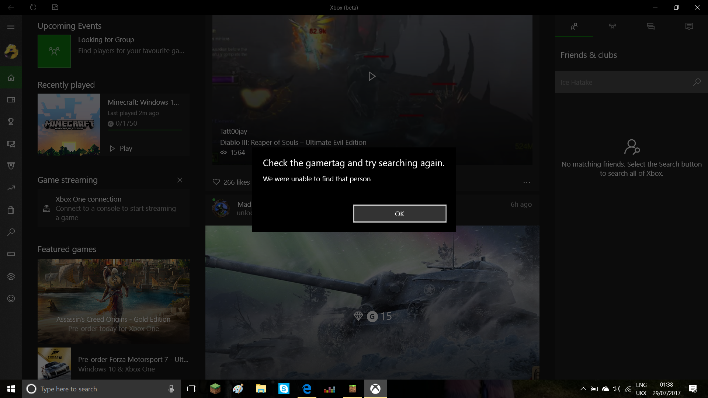Switch to Messages tab in right panel
Image resolution: width=708 pixels, height=398 pixels.
click(x=651, y=27)
